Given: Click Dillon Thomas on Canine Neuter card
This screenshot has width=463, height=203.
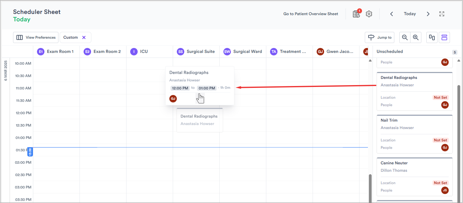Looking at the screenshot, I should pyautogui.click(x=394, y=171).
